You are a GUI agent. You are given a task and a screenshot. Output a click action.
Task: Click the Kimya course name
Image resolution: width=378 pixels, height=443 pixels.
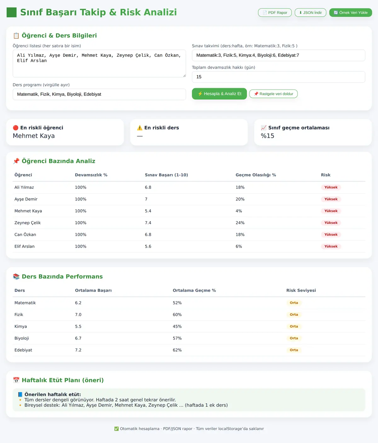[20, 326]
